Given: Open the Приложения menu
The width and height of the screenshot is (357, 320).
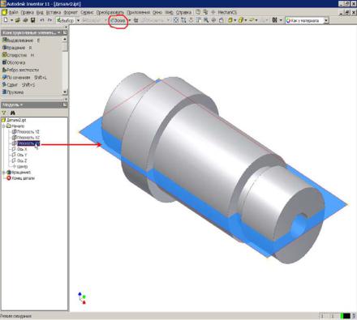Looking at the screenshot, I should [x=138, y=12].
